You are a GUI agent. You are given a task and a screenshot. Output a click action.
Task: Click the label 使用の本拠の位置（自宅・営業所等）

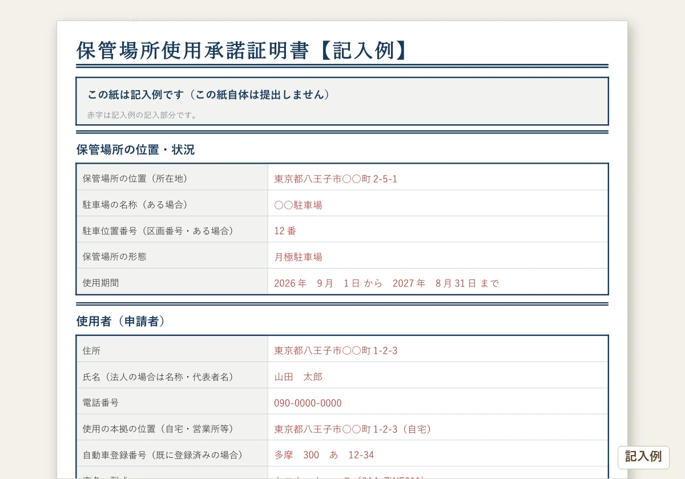(x=158, y=429)
